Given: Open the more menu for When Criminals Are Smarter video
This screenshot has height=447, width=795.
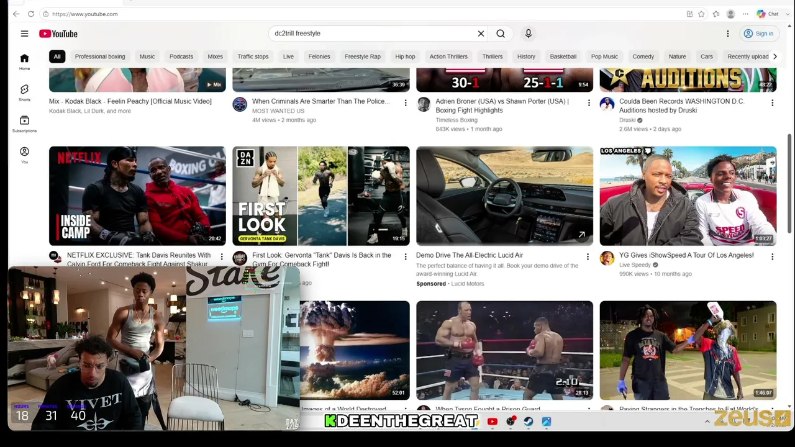Looking at the screenshot, I should coord(406,102).
